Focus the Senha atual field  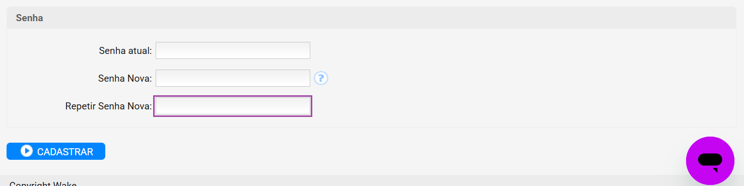click(x=233, y=50)
